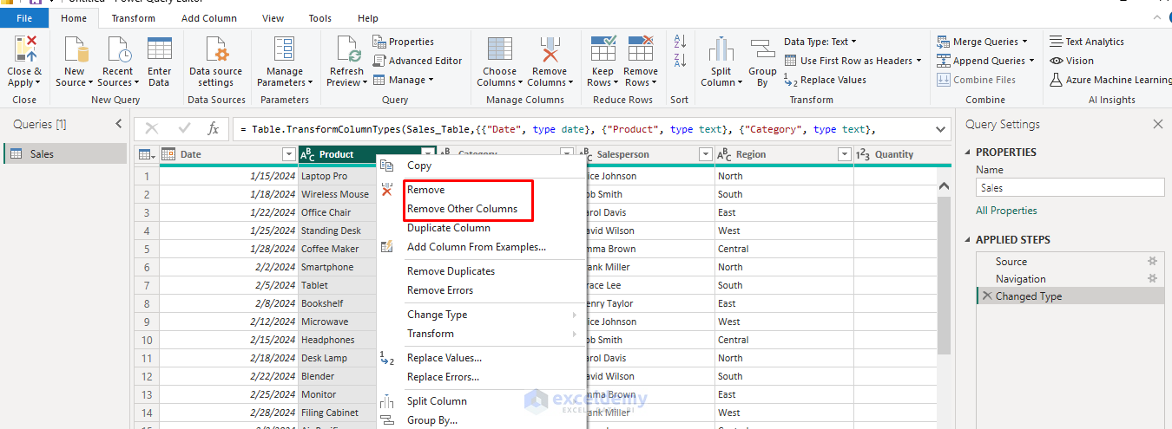Image resolution: width=1172 pixels, height=429 pixels.
Task: Sort descending with Z-A icon
Action: [680, 60]
